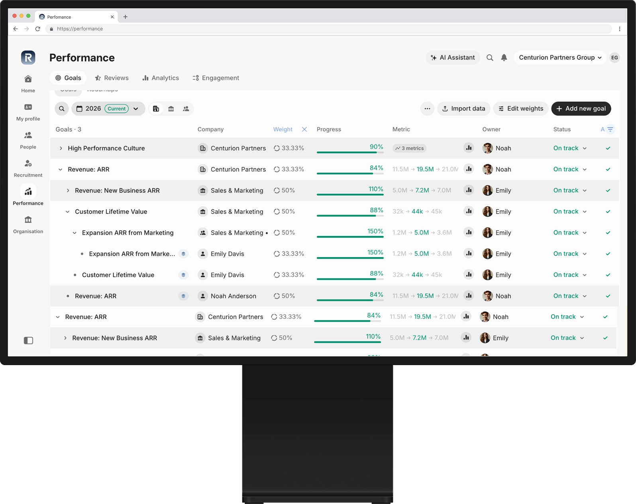Switch to department-level goals view
The height and width of the screenshot is (504, 636).
[x=171, y=109]
